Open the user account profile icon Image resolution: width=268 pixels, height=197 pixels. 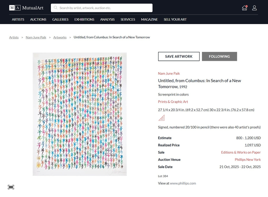pos(255,8)
